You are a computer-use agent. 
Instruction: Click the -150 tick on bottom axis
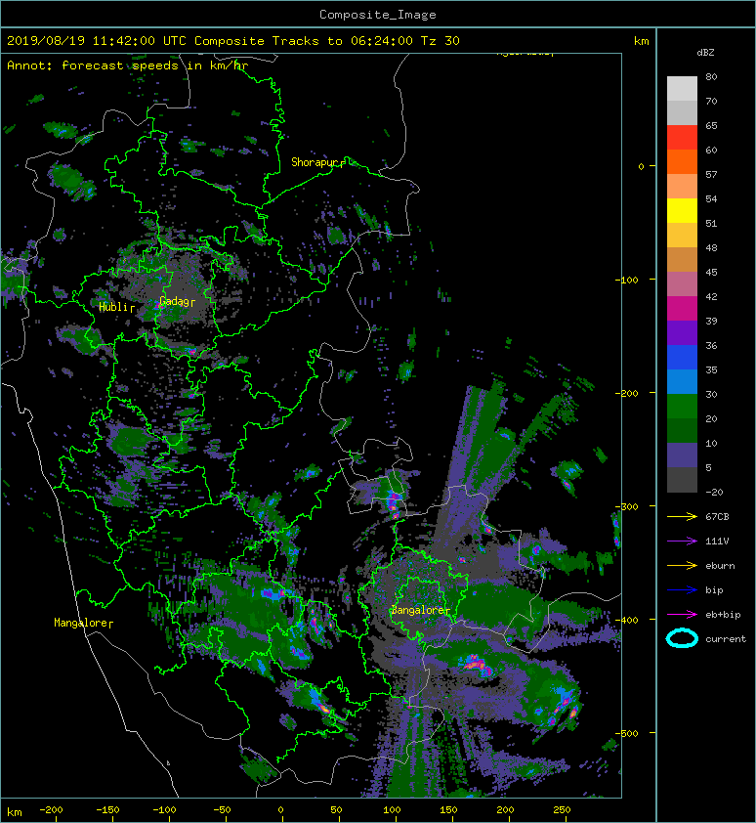pyautogui.click(x=107, y=810)
